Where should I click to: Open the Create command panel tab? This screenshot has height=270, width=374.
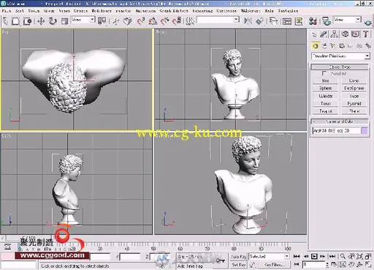[x=314, y=34]
